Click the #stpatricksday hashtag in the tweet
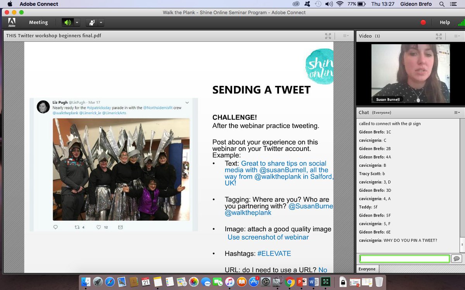 coord(98,108)
